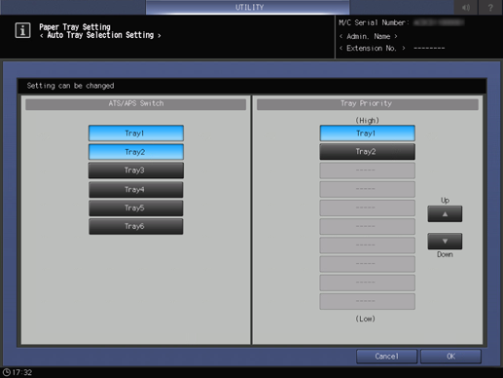Image resolution: width=503 pixels, height=378 pixels.
Task: Select the '(Low)' priority label
Action: tap(366, 319)
